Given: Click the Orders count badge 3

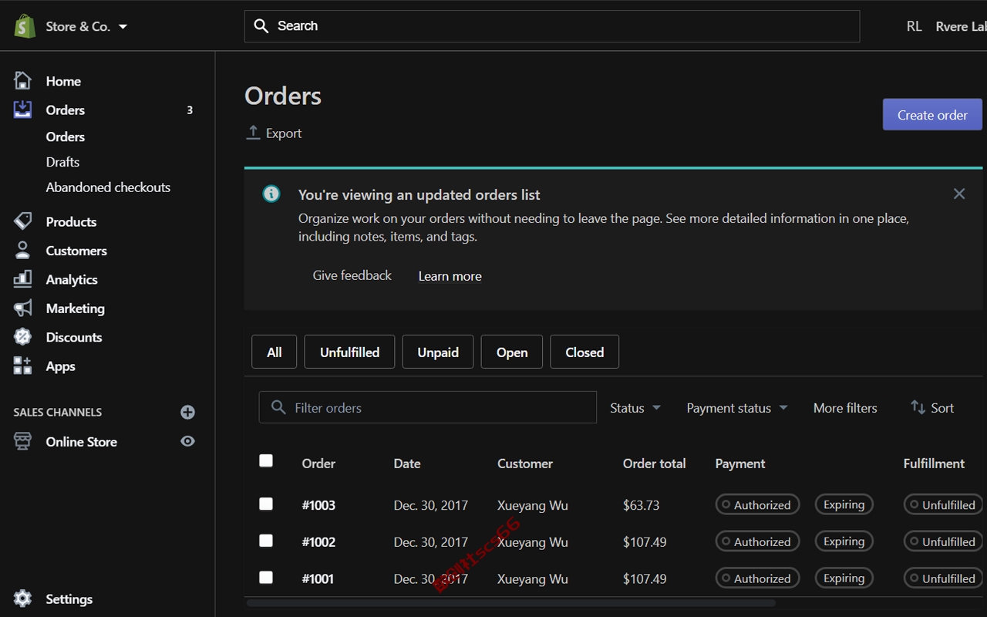Looking at the screenshot, I should tap(190, 110).
